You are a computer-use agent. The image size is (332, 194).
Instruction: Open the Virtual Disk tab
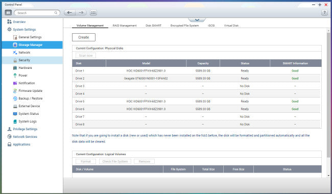click(231, 26)
